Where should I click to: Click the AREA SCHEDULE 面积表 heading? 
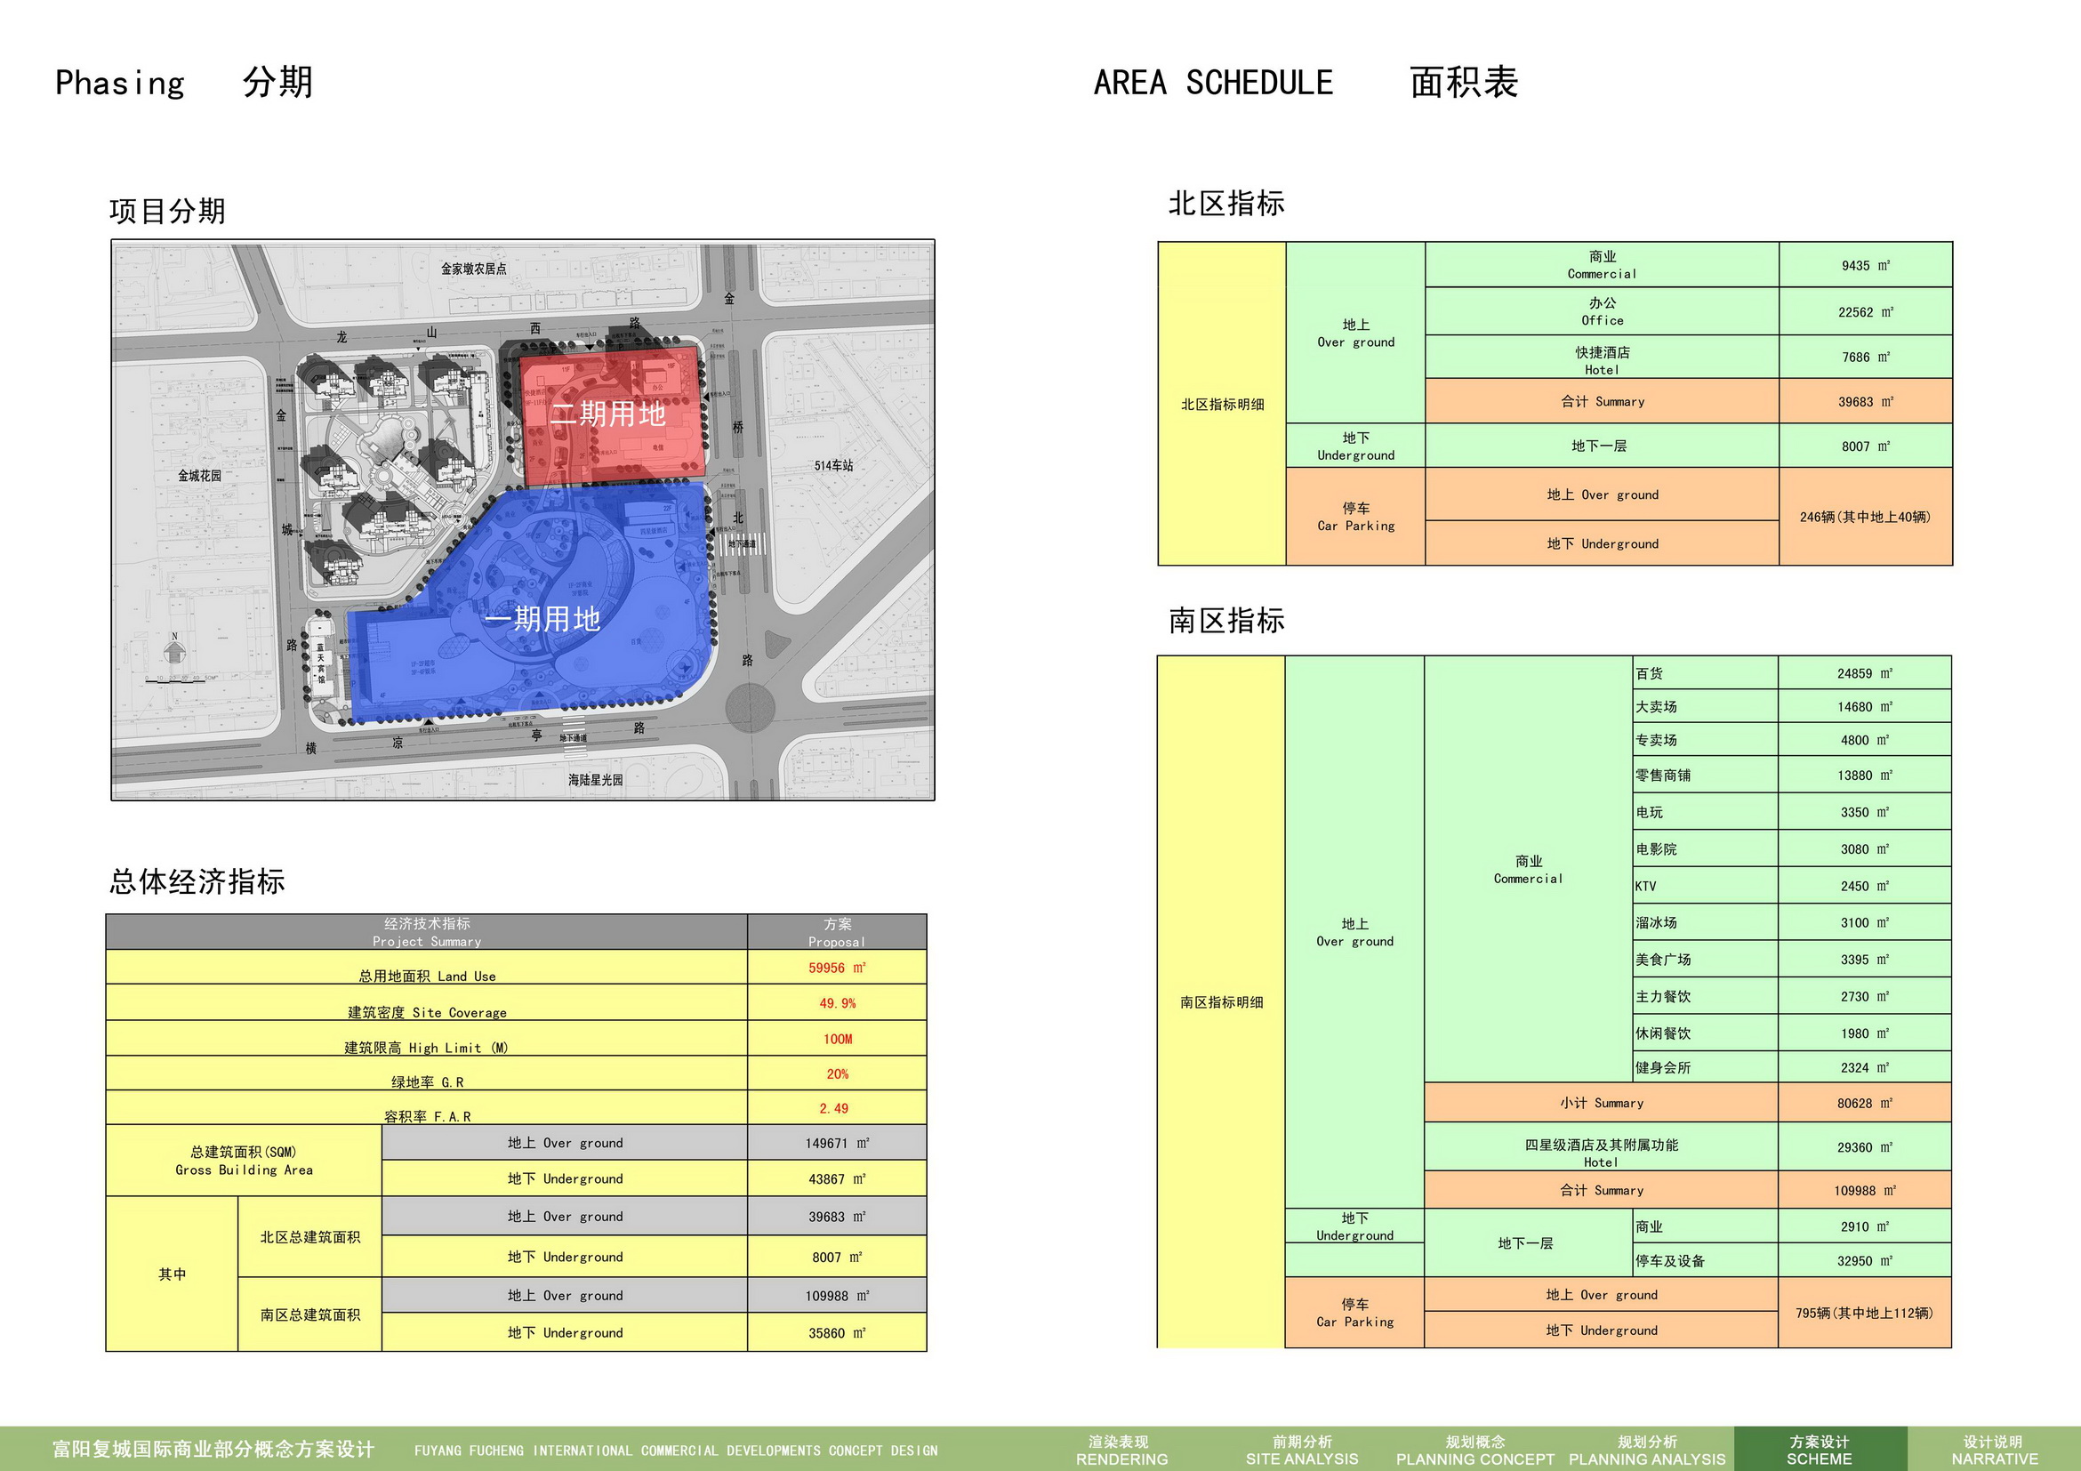tap(1306, 82)
